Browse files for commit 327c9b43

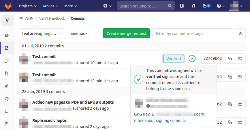(x=240, y=59)
